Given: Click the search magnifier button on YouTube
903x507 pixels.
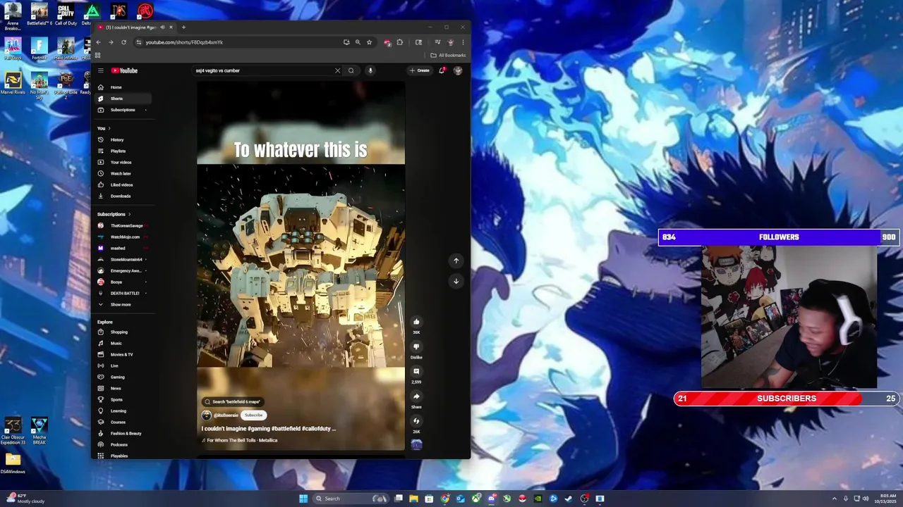Looking at the screenshot, I should [x=351, y=70].
